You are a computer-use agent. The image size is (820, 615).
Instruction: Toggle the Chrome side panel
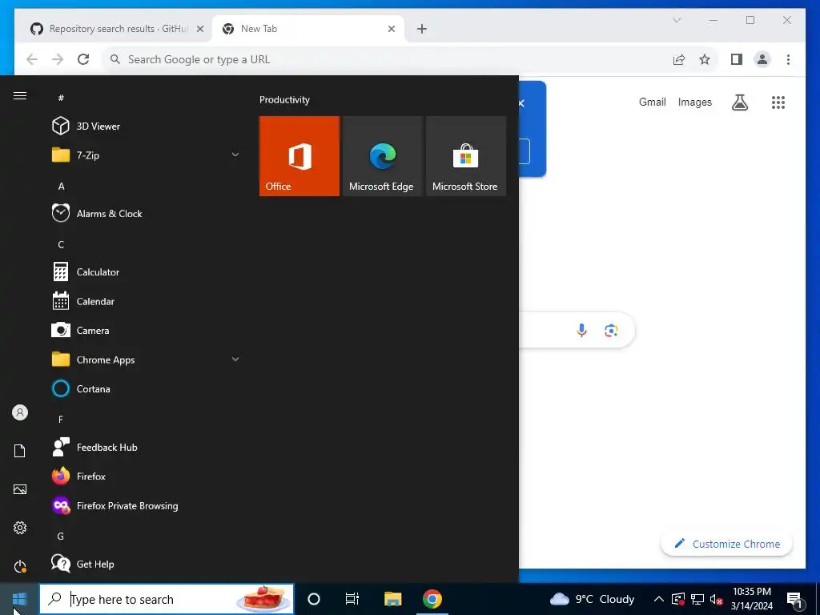click(737, 59)
